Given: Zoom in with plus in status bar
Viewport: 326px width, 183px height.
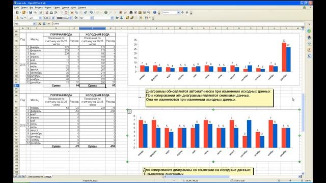Looking at the screenshot, I should coord(302,180).
